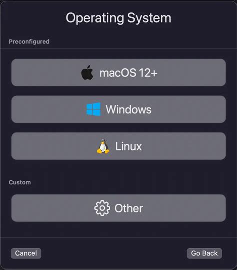Click the blue Windows logo icon
237x270 pixels.
click(x=93, y=109)
